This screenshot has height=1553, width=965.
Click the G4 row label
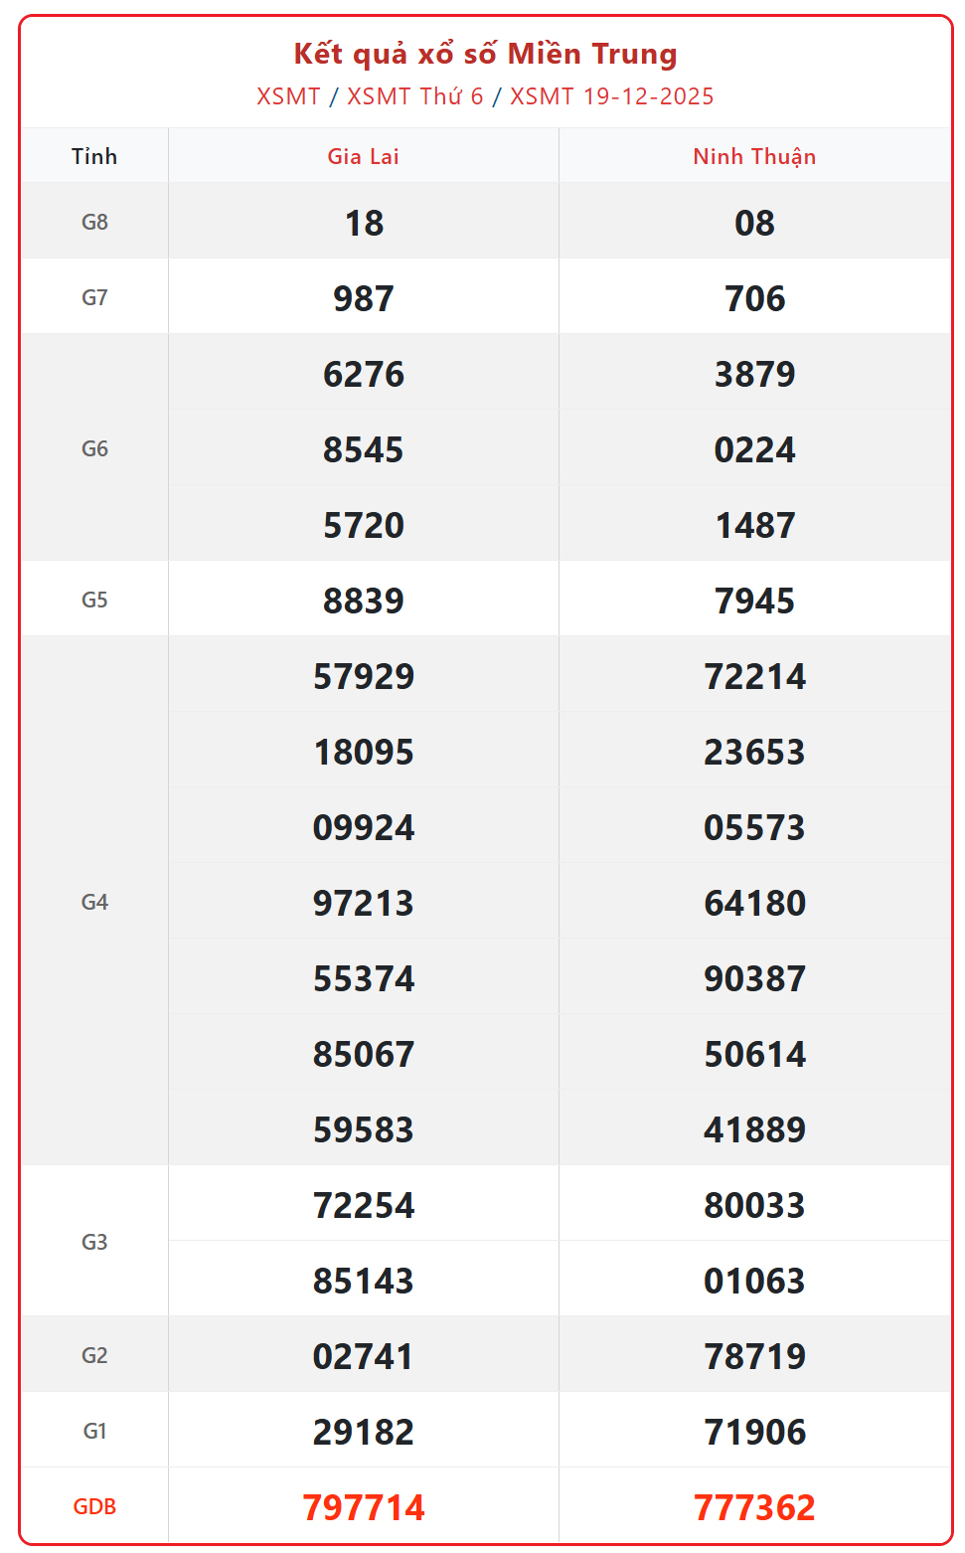coord(94,902)
